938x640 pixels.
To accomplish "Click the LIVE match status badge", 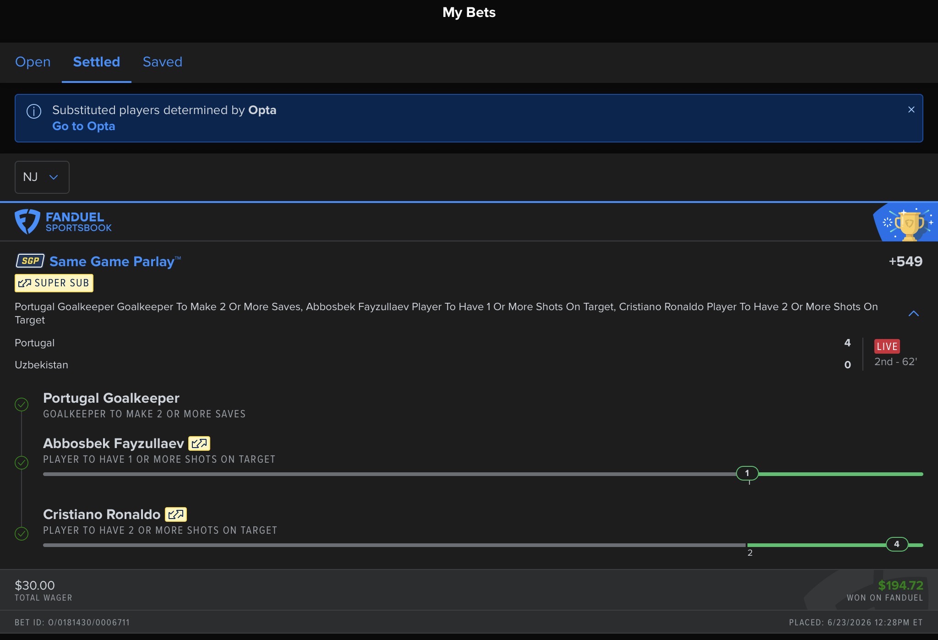I will 887,346.
